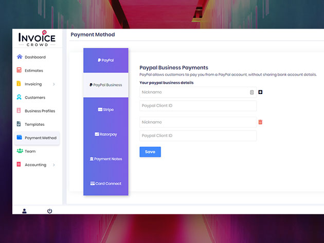The height and width of the screenshot is (243, 324).
Task: Expand the Accounting submenu chevron
Action: pos(54,165)
